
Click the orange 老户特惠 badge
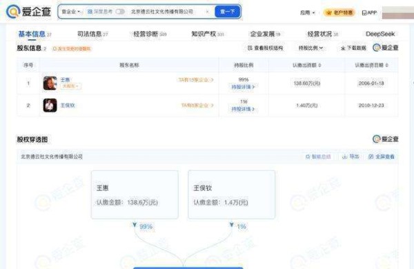coord(339,12)
